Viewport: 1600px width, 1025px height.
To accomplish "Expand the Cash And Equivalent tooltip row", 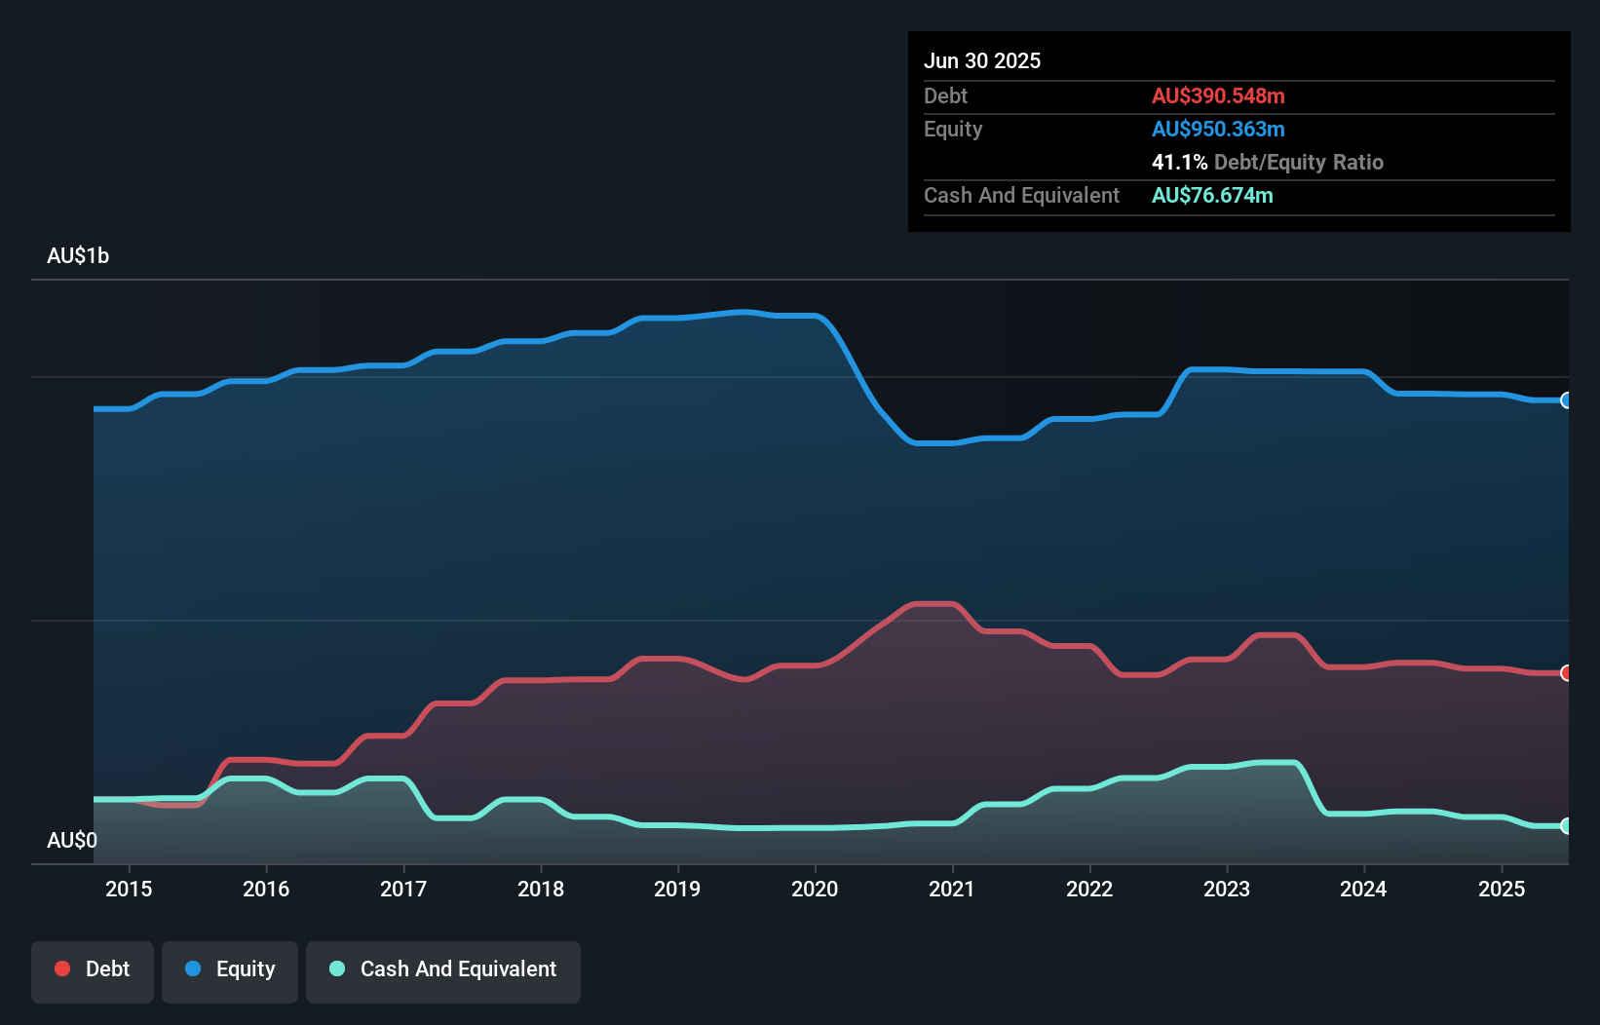I will [x=1021, y=195].
